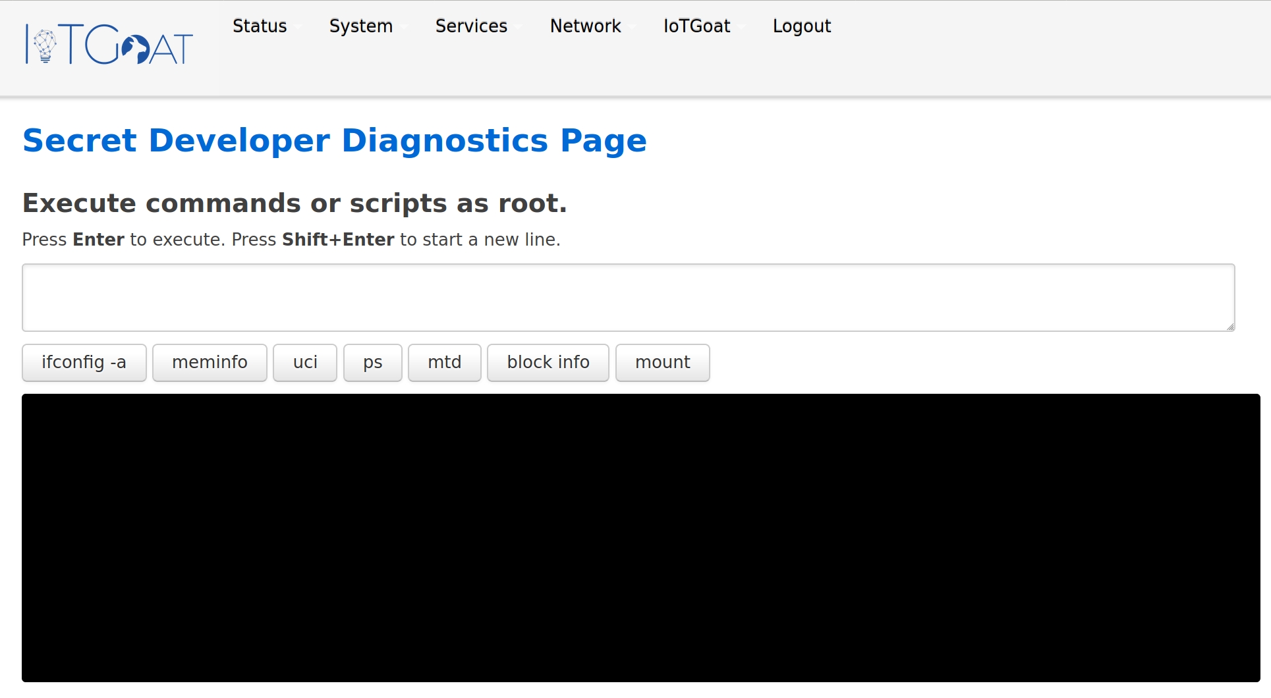1271x698 pixels.
Task: Click the Execute commands as root subheading
Action: tap(295, 203)
